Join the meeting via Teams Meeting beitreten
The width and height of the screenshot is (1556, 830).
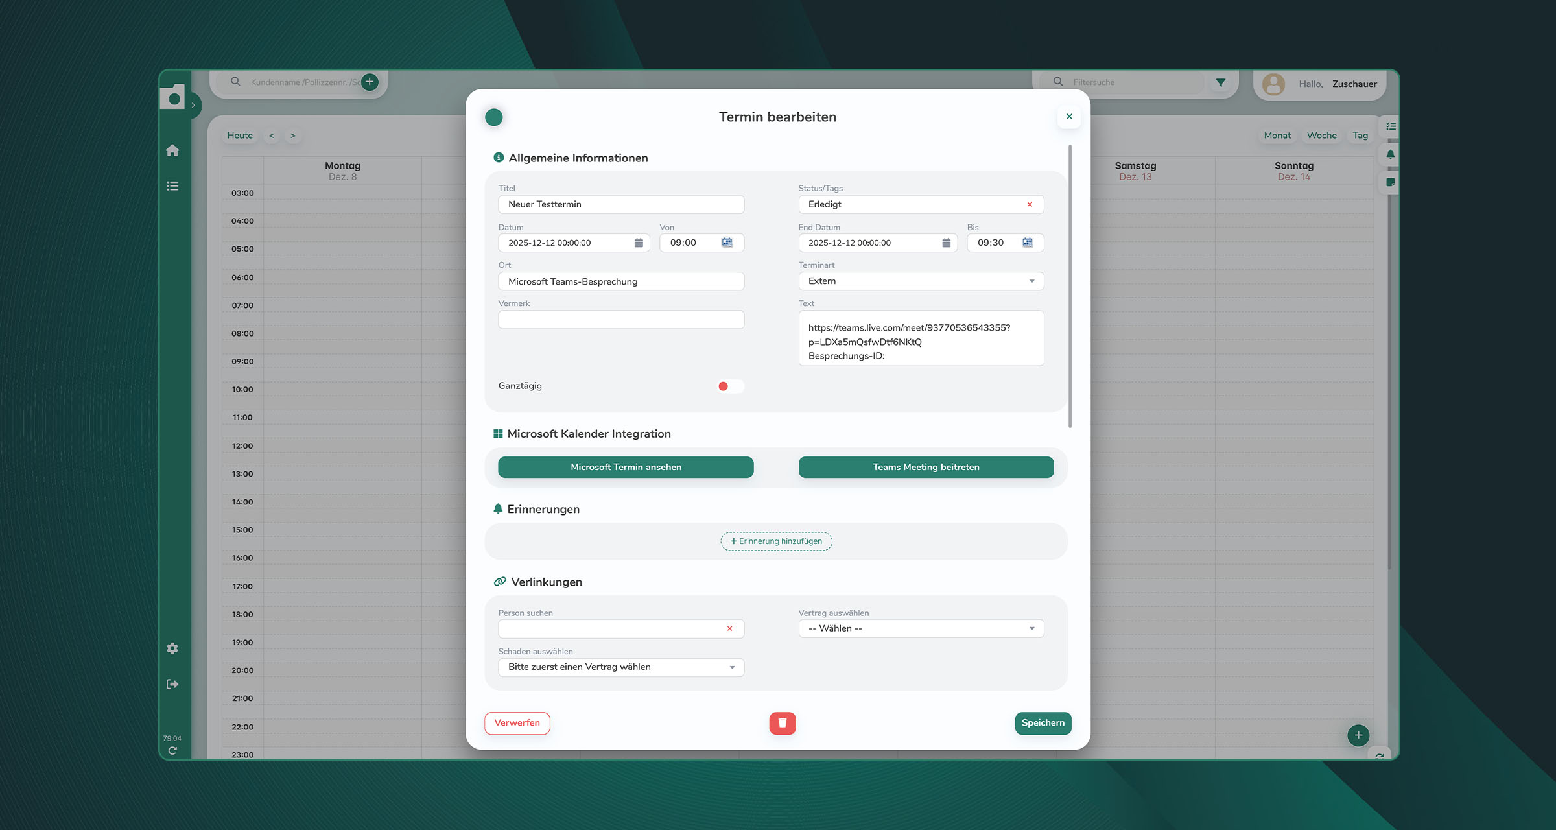click(x=926, y=466)
